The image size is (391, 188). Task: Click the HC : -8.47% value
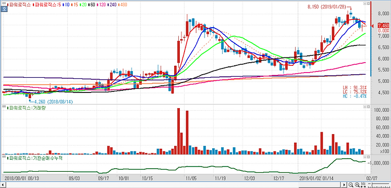pyautogui.click(x=355, y=96)
